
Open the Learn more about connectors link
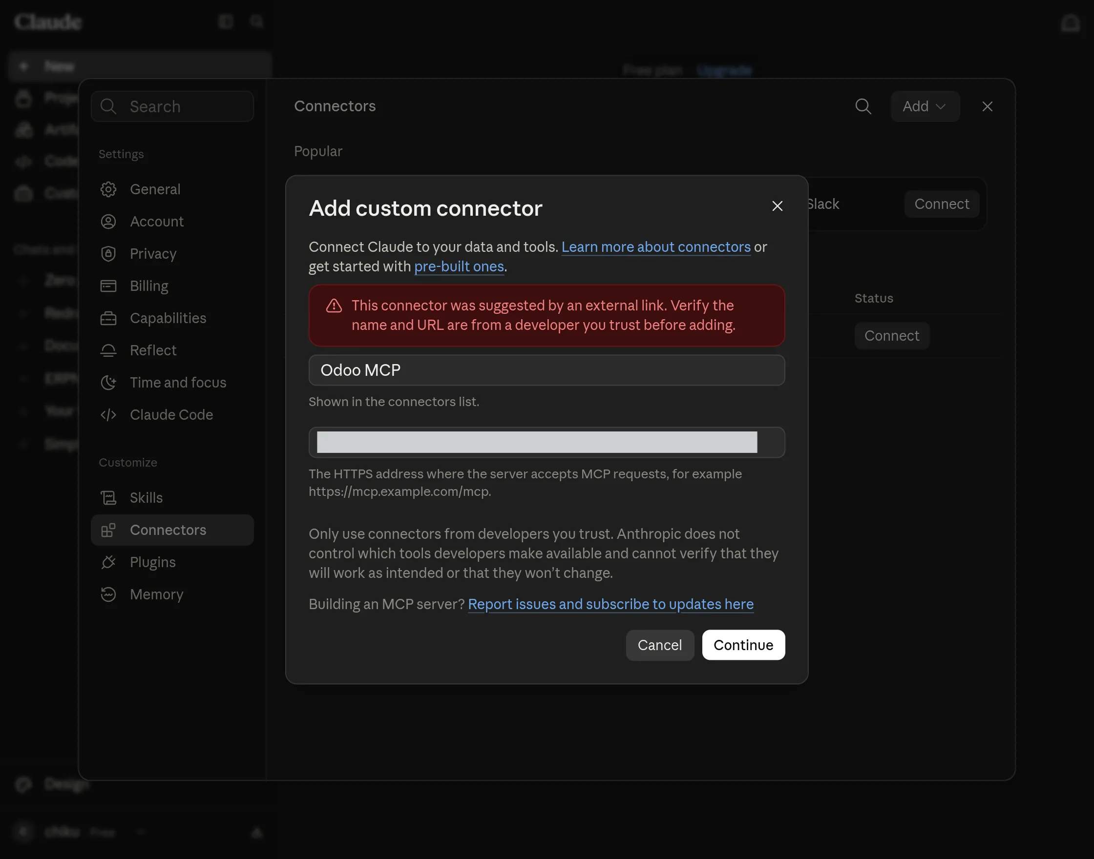pos(656,247)
